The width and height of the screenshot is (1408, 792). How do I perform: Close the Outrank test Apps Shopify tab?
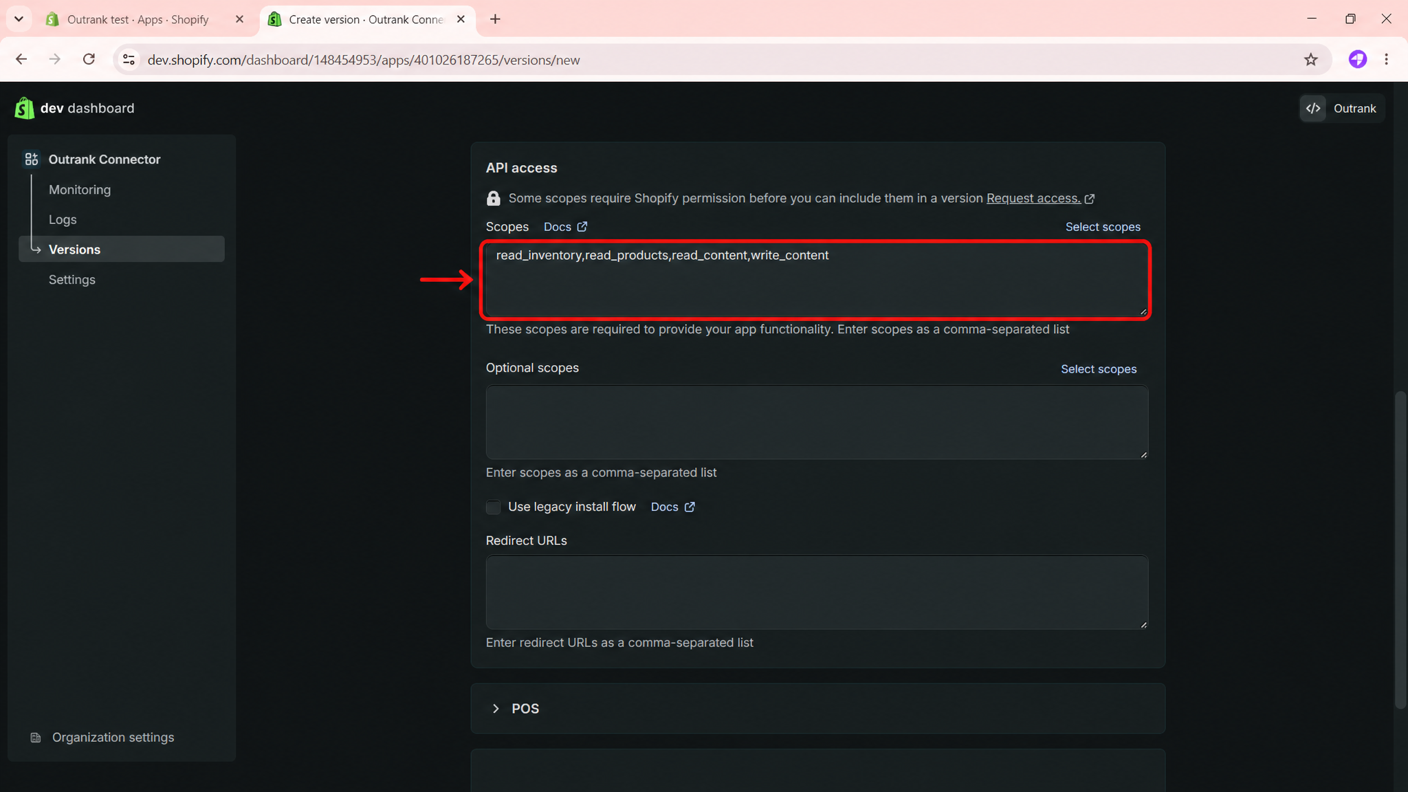239,19
